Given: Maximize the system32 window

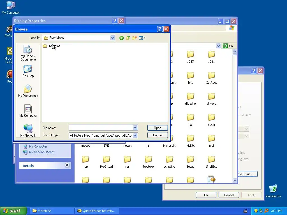Looking at the screenshot, I should (227, 21).
